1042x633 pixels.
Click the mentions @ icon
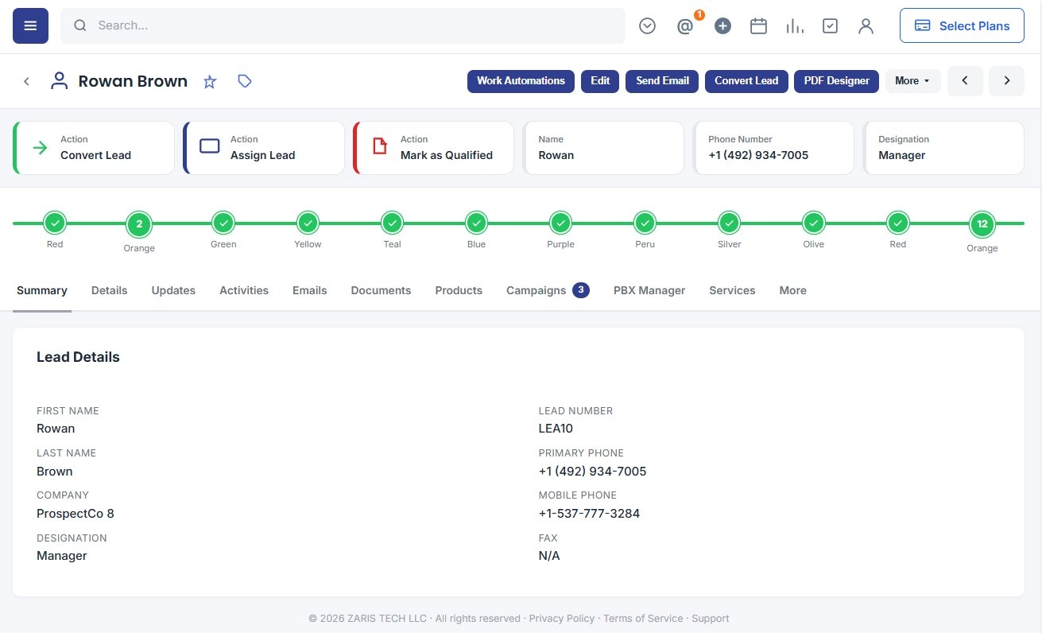[x=685, y=26]
